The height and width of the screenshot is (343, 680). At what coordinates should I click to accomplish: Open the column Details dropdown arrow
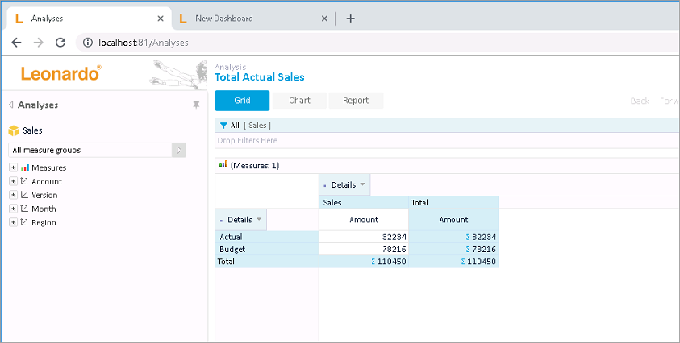coord(363,185)
